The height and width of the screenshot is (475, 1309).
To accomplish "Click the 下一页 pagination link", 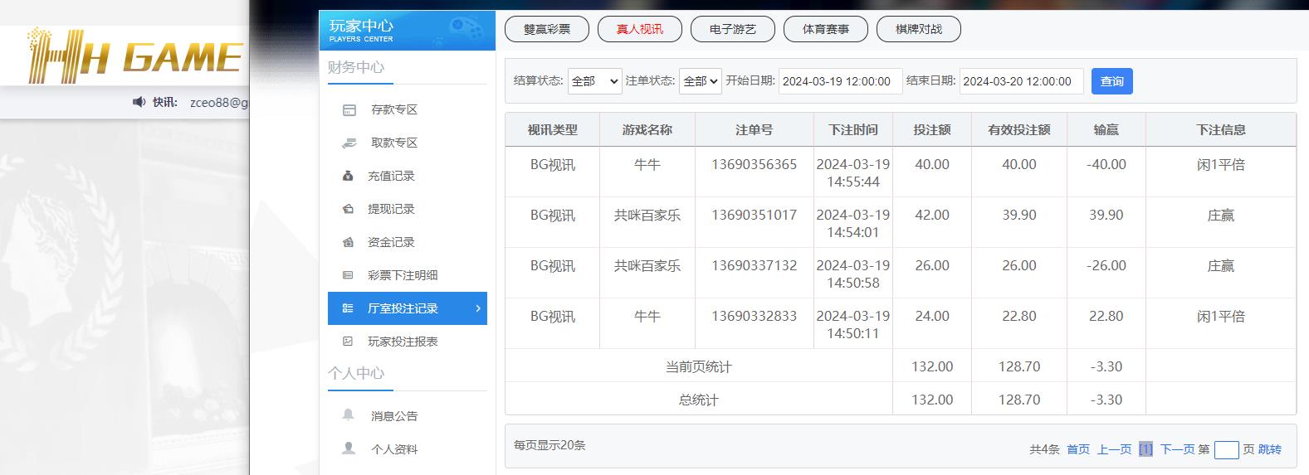I will 1177,449.
